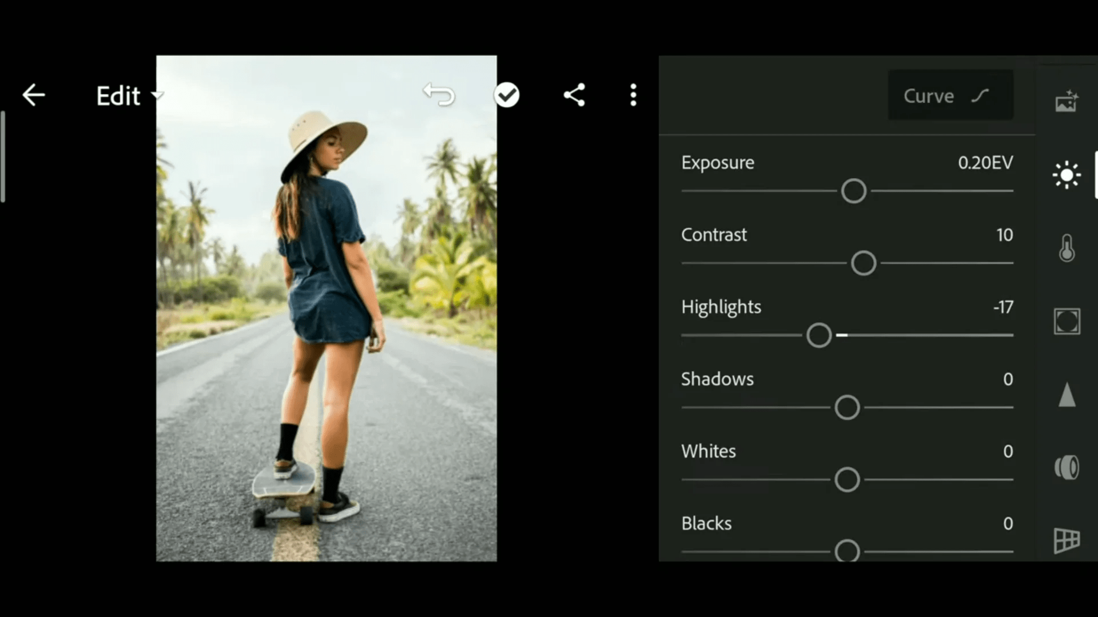This screenshot has height=617, width=1098.
Task: Collapse the adjustments panel with the side handle
Action: click(x=5, y=154)
